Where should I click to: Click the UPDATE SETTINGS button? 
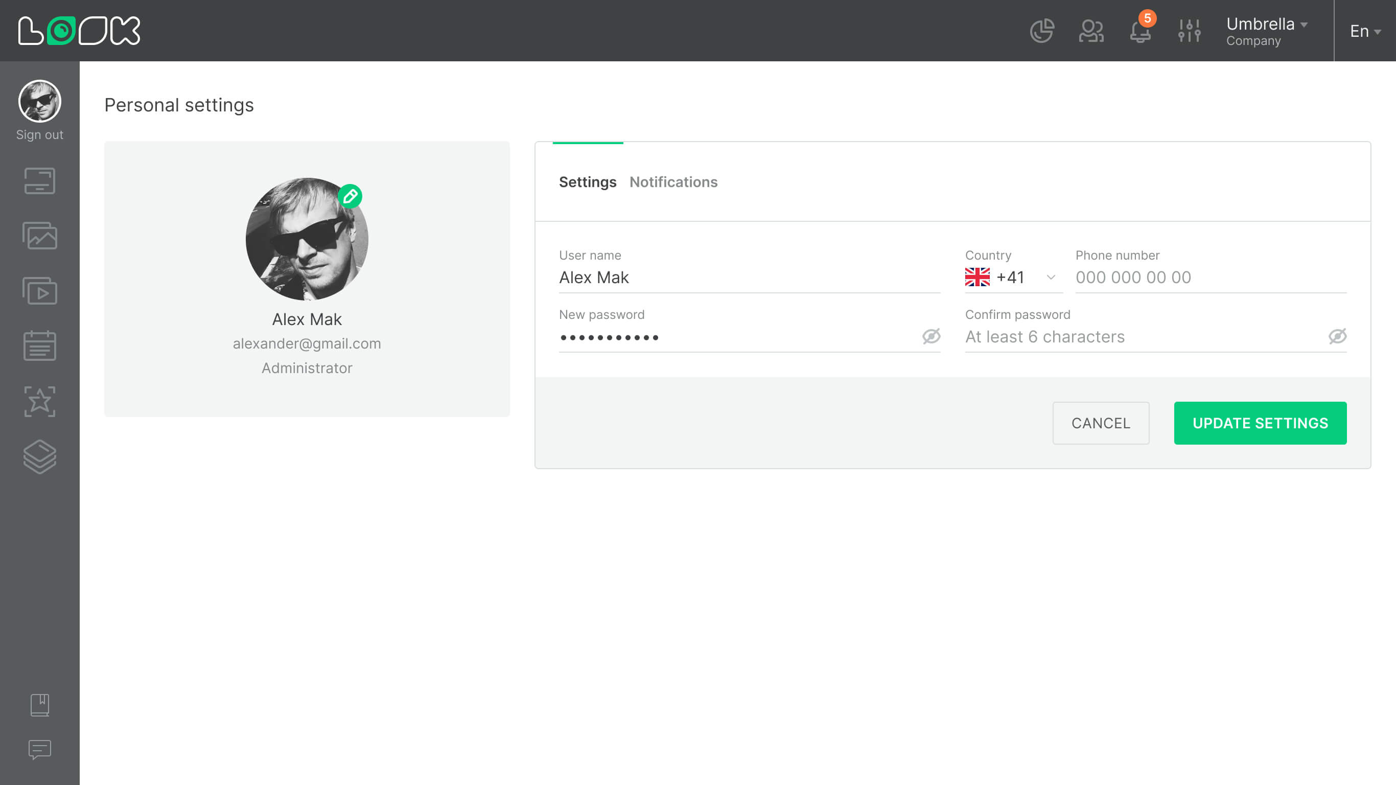(1260, 423)
